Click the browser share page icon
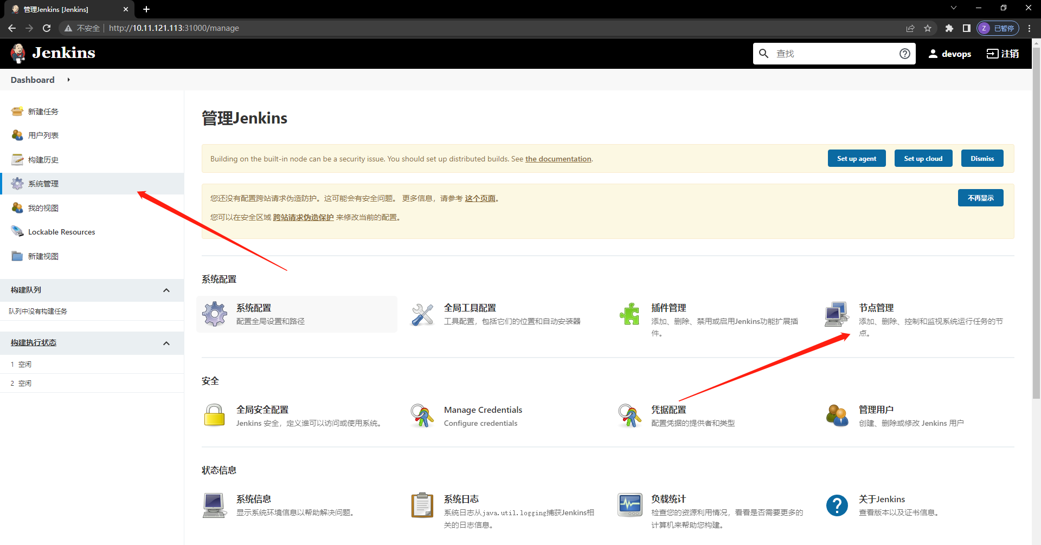The image size is (1041, 545). (910, 28)
